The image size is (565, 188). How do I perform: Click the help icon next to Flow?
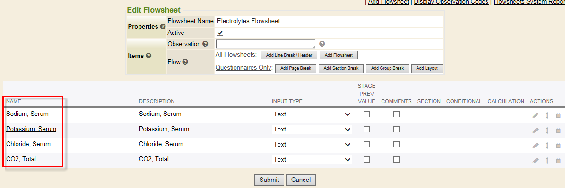tap(185, 62)
